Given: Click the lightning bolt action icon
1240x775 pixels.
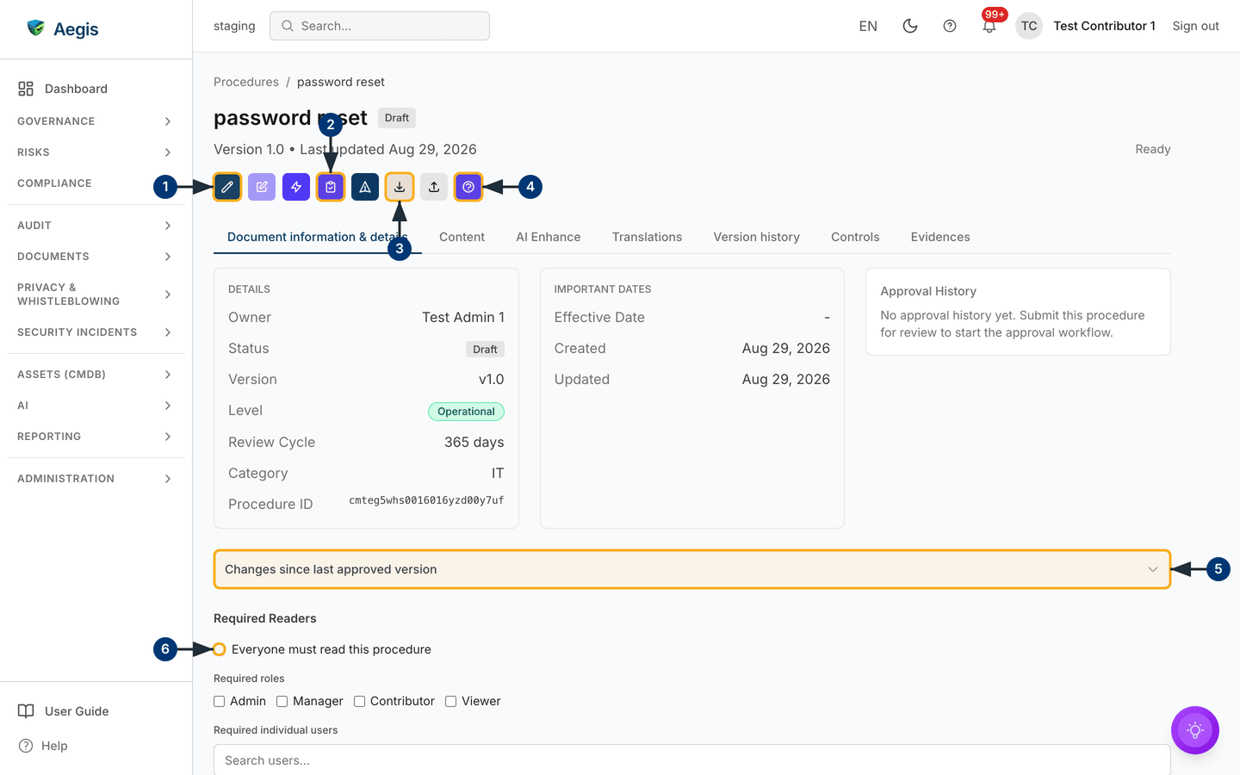Looking at the screenshot, I should tap(296, 187).
